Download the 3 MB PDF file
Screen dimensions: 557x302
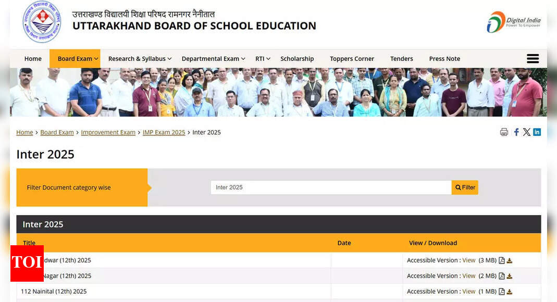click(x=510, y=261)
